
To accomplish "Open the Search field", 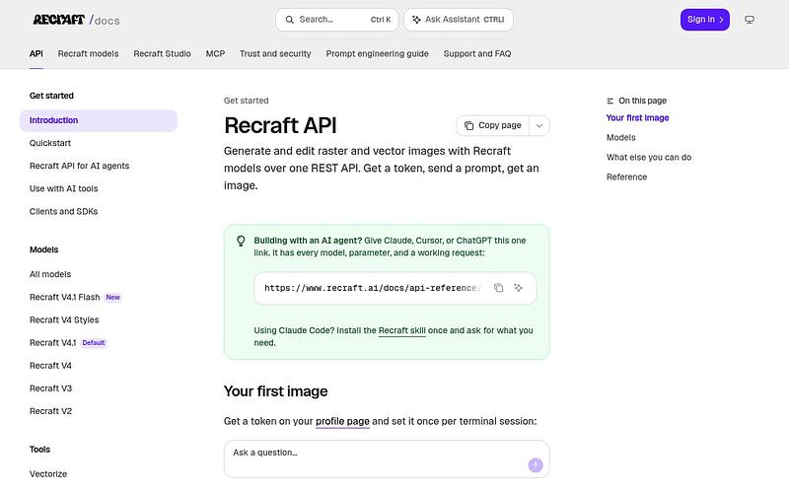I will [336, 20].
